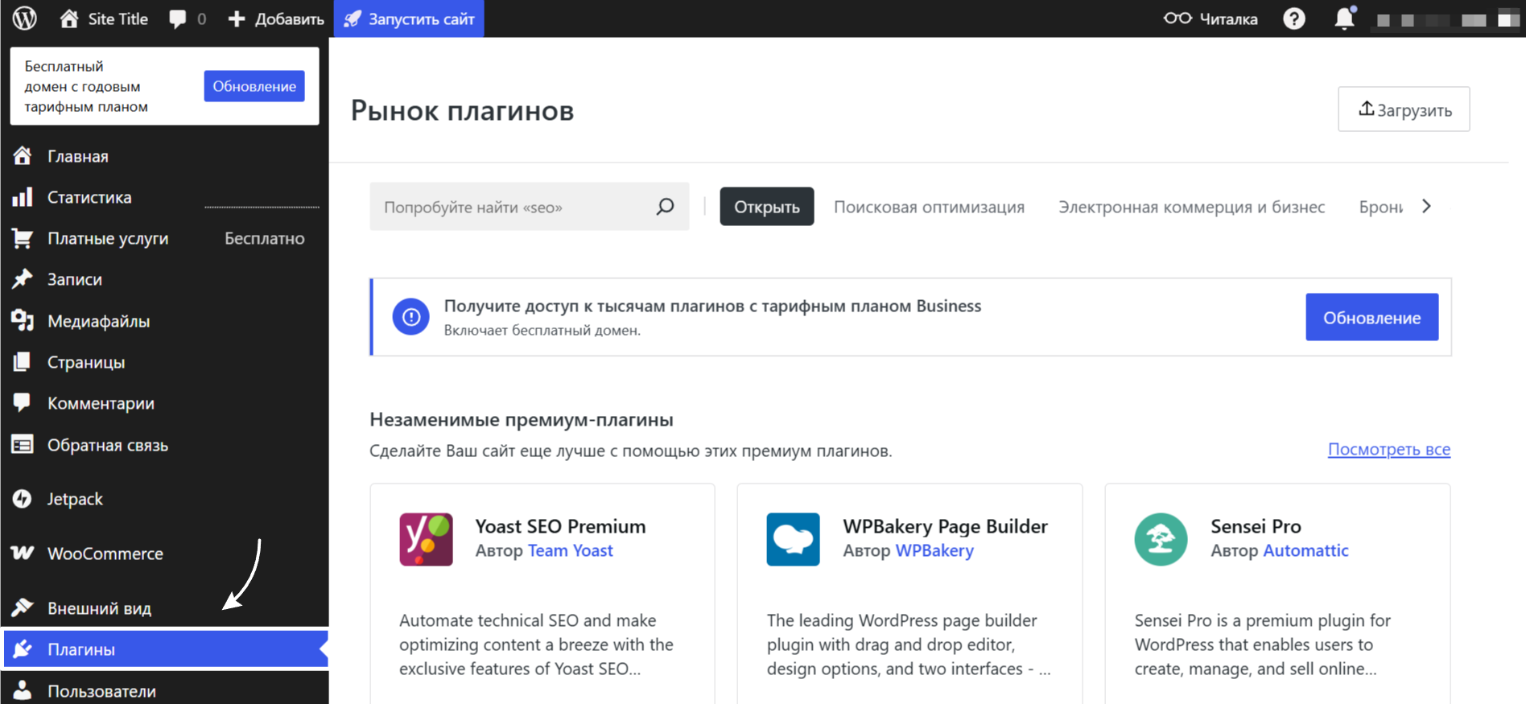Click the Попробуйте найти «seo» search field
The width and height of the screenshot is (1526, 704).
click(529, 207)
